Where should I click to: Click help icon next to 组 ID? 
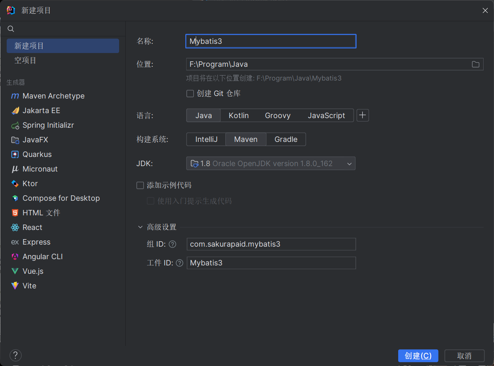click(x=172, y=244)
